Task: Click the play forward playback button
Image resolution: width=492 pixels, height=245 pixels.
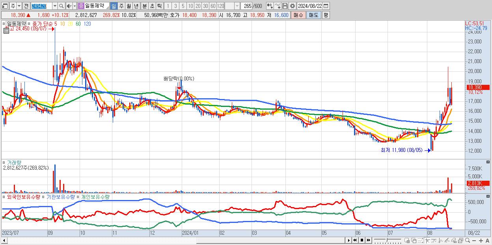Action: pyautogui.click(x=348, y=240)
